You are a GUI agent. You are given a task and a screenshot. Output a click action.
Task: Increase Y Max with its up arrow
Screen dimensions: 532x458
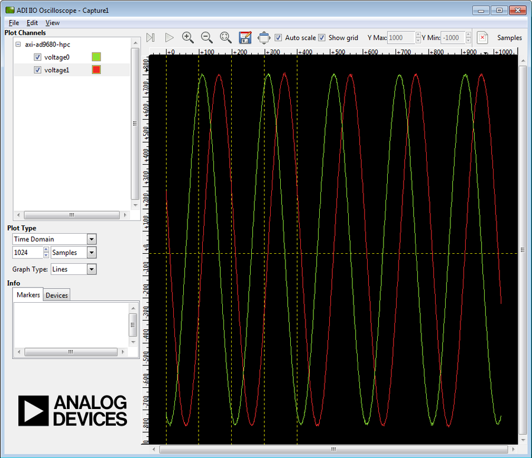(418, 35)
